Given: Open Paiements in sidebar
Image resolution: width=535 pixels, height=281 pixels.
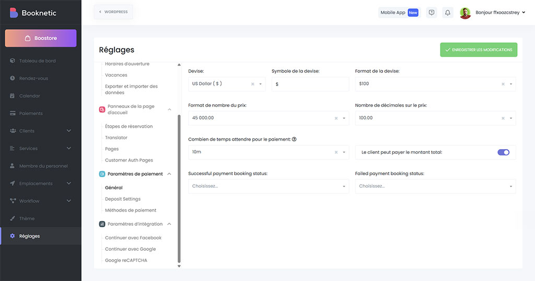Looking at the screenshot, I should point(41,113).
